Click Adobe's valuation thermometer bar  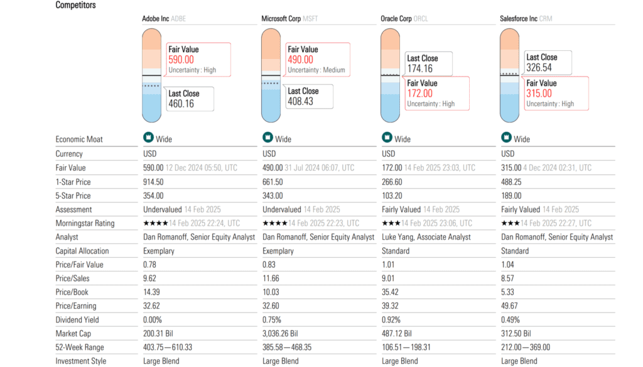click(151, 75)
